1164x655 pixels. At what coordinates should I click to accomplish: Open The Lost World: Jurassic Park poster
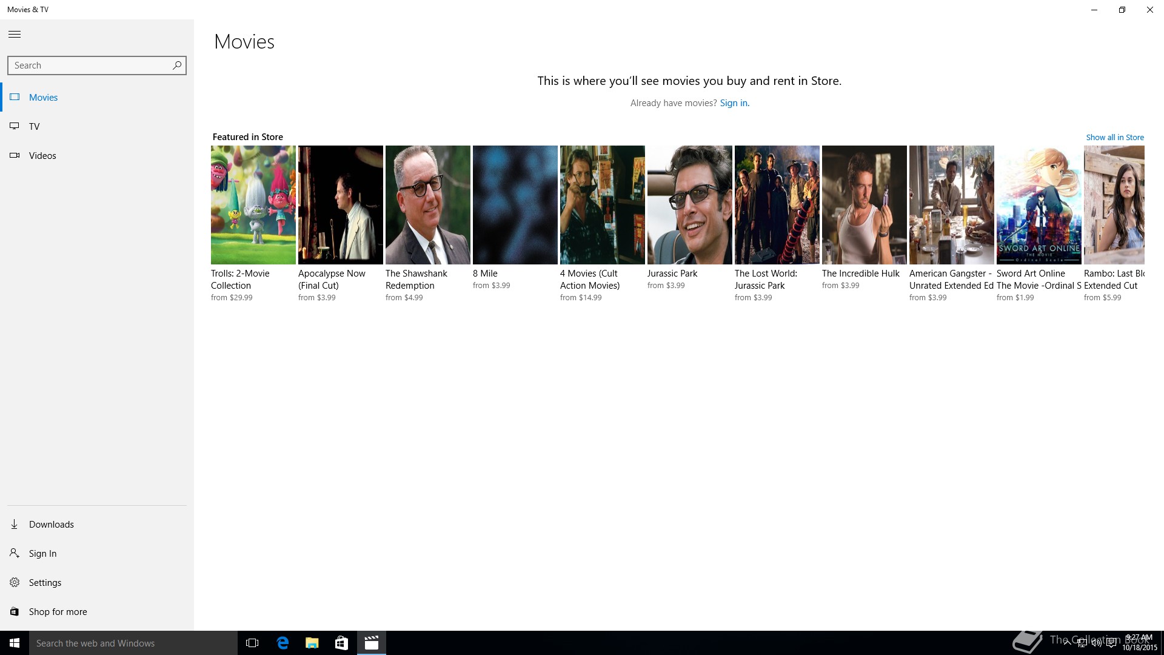pyautogui.click(x=777, y=205)
